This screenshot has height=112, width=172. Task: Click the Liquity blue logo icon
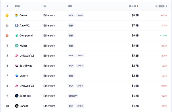(x=17, y=76)
